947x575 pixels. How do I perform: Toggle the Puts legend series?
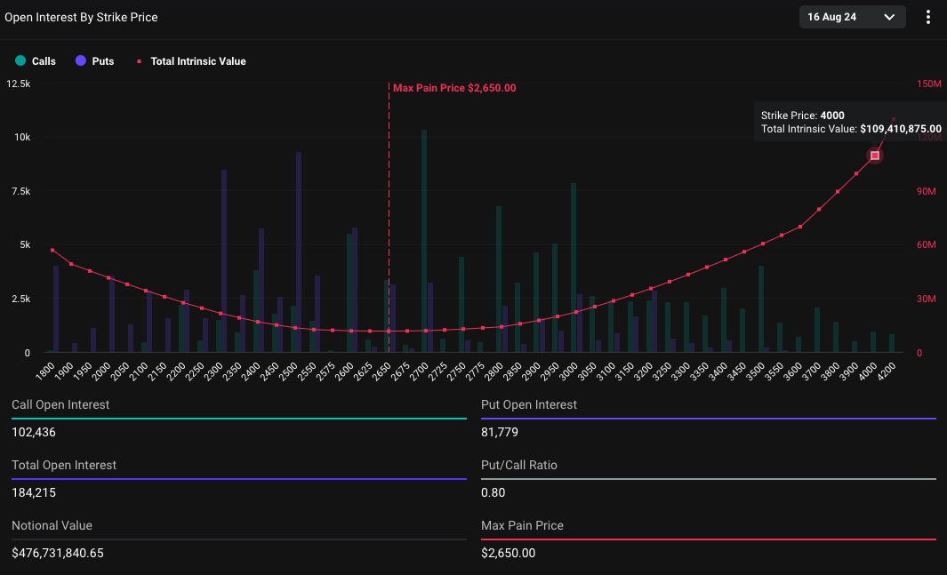point(95,61)
